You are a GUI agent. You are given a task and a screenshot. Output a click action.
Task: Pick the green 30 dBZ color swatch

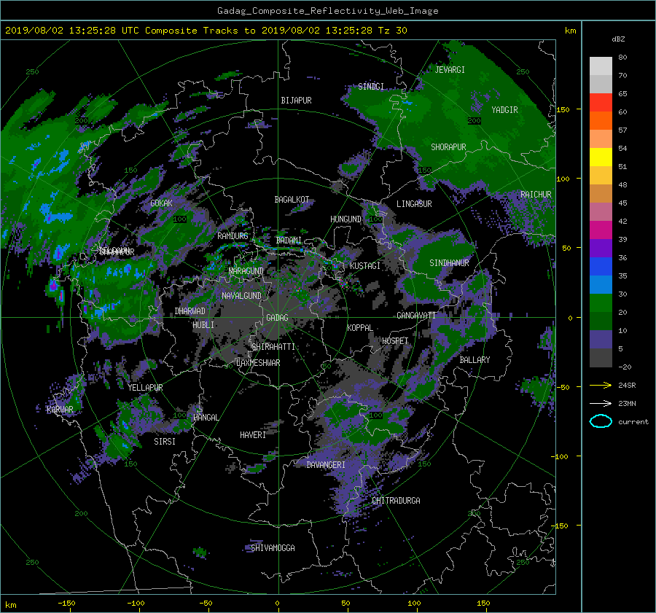(601, 302)
